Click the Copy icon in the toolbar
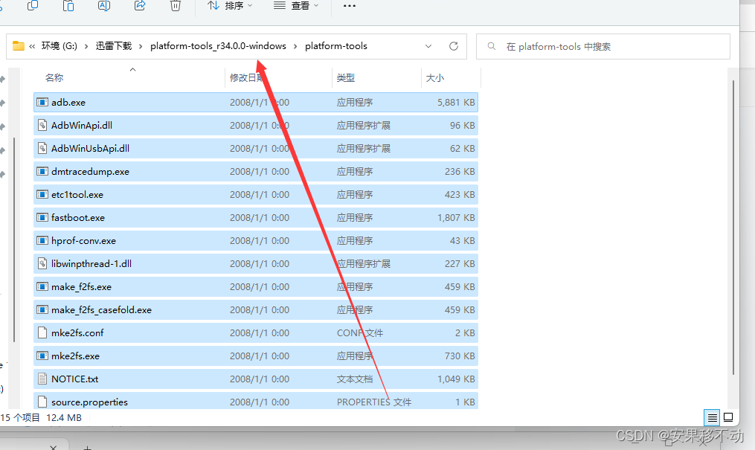This screenshot has height=450, width=755. [32, 6]
